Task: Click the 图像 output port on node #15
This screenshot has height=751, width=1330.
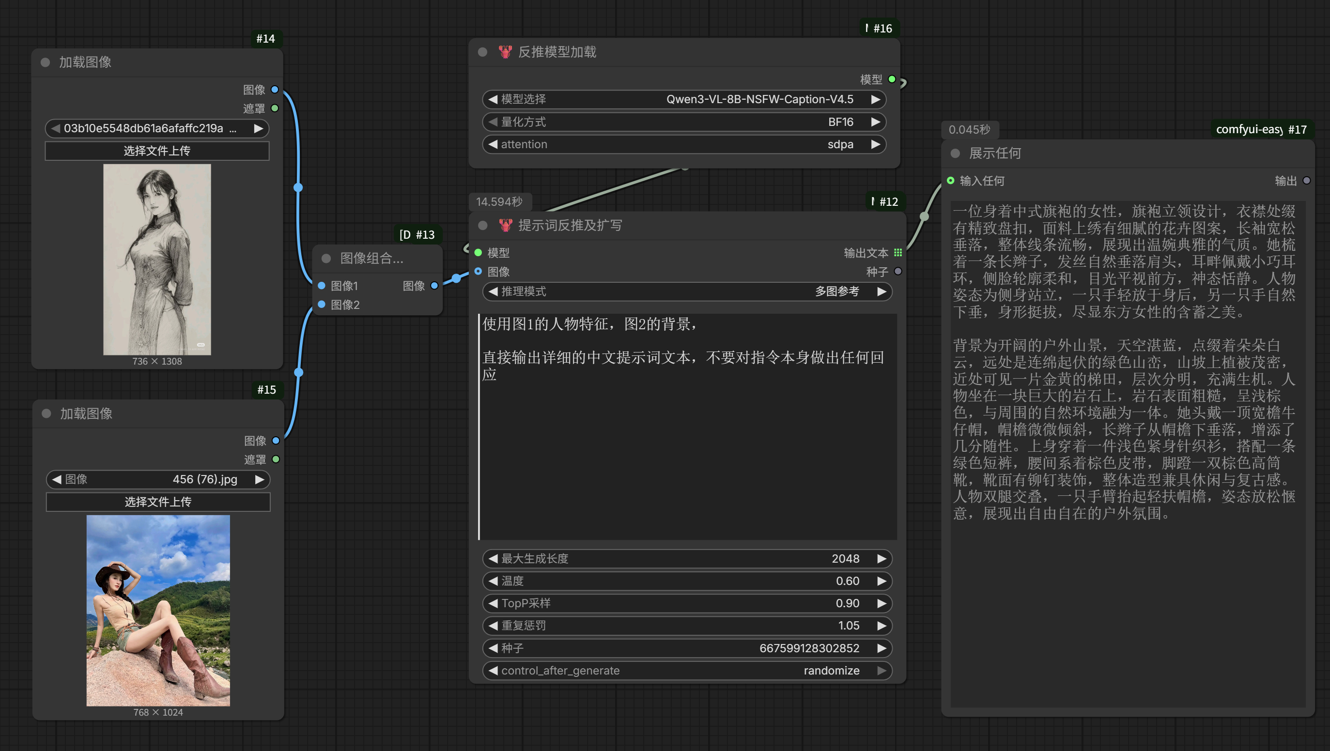Action: click(x=276, y=441)
